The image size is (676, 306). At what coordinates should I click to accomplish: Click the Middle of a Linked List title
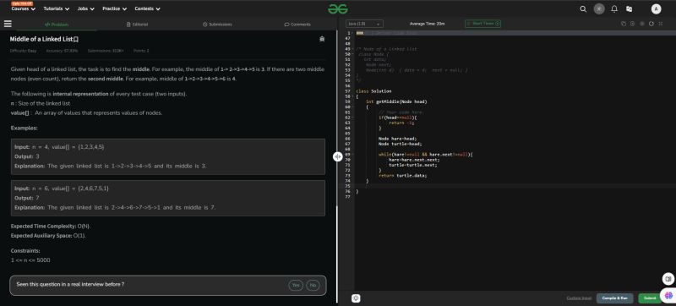[41, 39]
